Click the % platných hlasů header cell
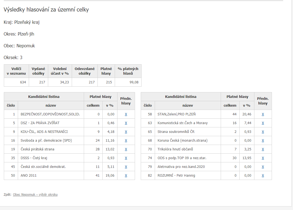Image resolution: width=293 pixels, height=210 pixels. point(128,71)
